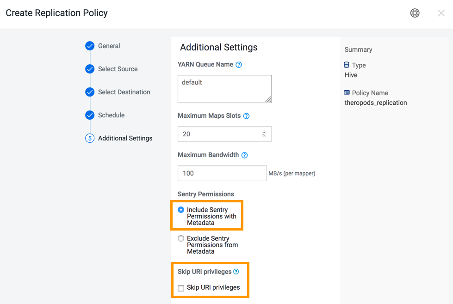
Task: Click the General step checkmark icon
Action: [x=90, y=46]
